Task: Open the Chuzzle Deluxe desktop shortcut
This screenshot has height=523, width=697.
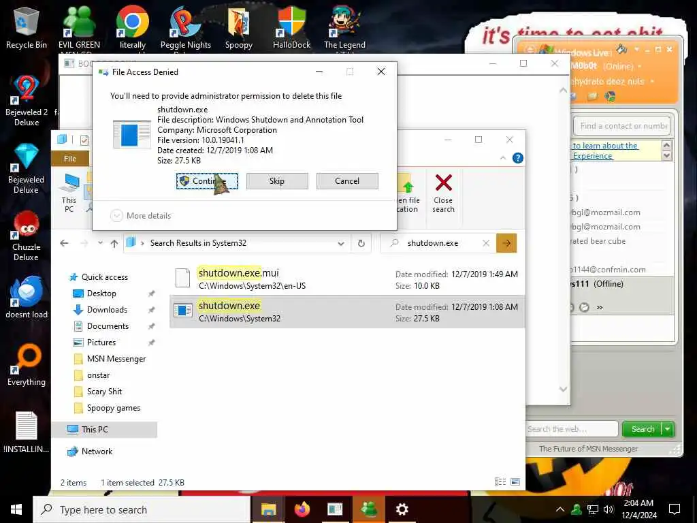Action: click(x=27, y=236)
